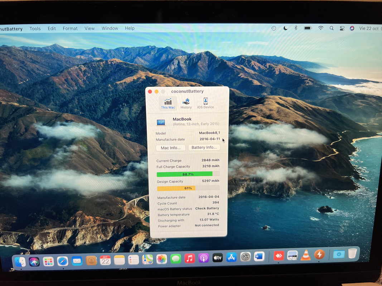This screenshot has height=286, width=382.
Task: Switch to the This Mac tab
Action: (x=168, y=104)
